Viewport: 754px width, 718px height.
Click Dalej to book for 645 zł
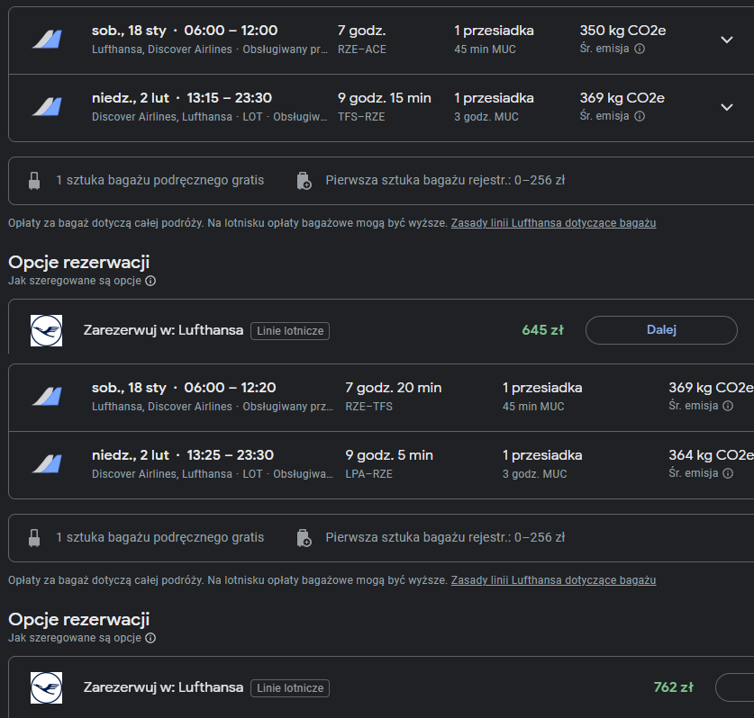(x=661, y=330)
